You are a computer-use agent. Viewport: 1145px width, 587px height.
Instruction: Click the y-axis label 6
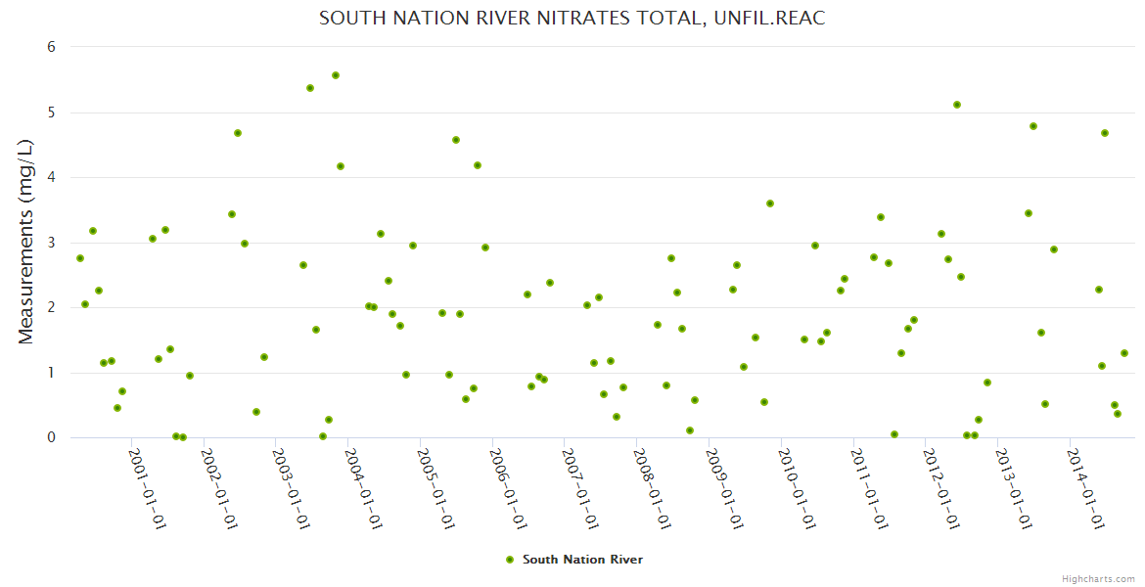coord(51,47)
